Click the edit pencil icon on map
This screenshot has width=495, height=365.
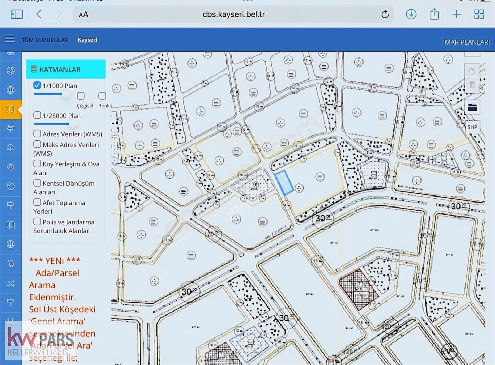coord(472,71)
